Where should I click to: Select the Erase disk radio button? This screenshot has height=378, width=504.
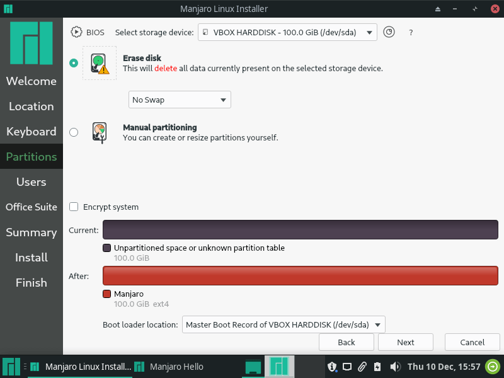(74, 63)
